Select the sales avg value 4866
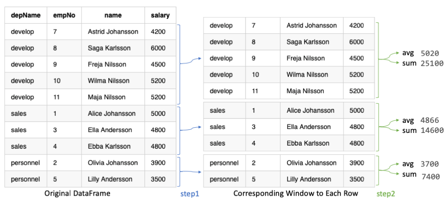 pyautogui.click(x=429, y=120)
